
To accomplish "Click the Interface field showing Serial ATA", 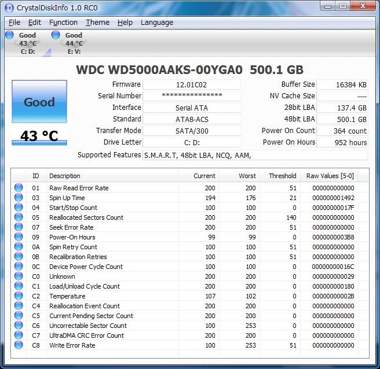I will click(192, 108).
